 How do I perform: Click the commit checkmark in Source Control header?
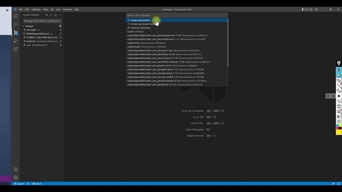pyautogui.click(x=51, y=15)
